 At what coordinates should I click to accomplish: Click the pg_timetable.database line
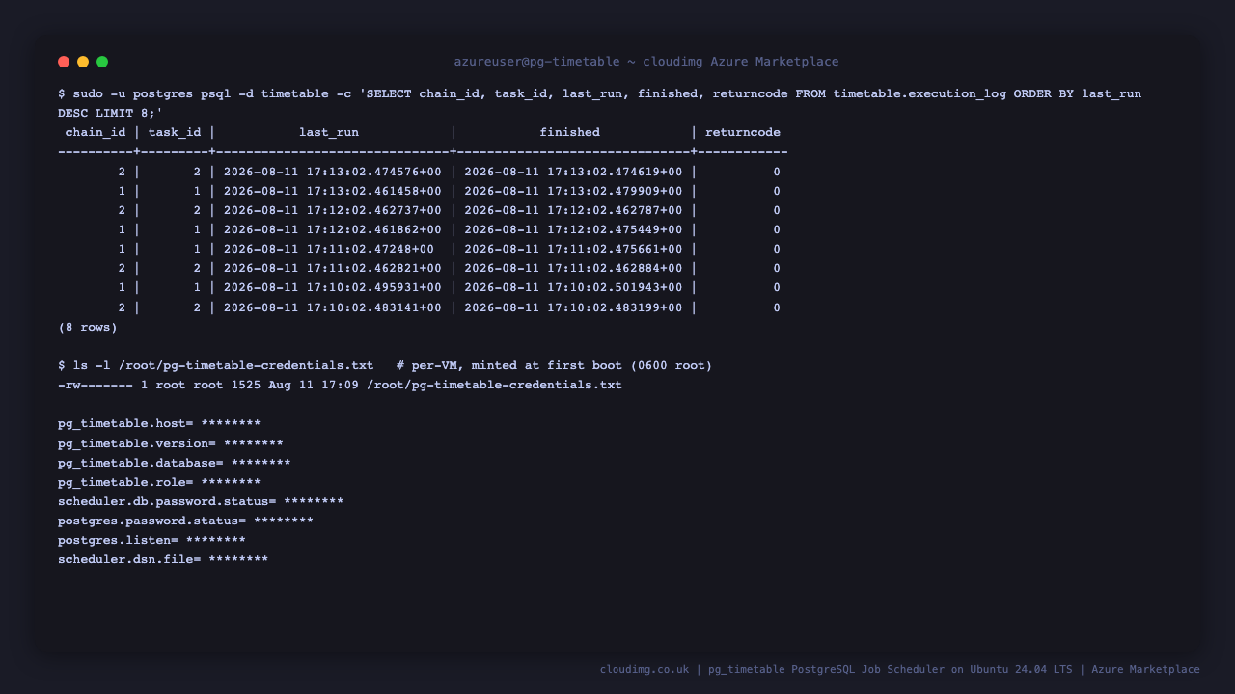[175, 463]
